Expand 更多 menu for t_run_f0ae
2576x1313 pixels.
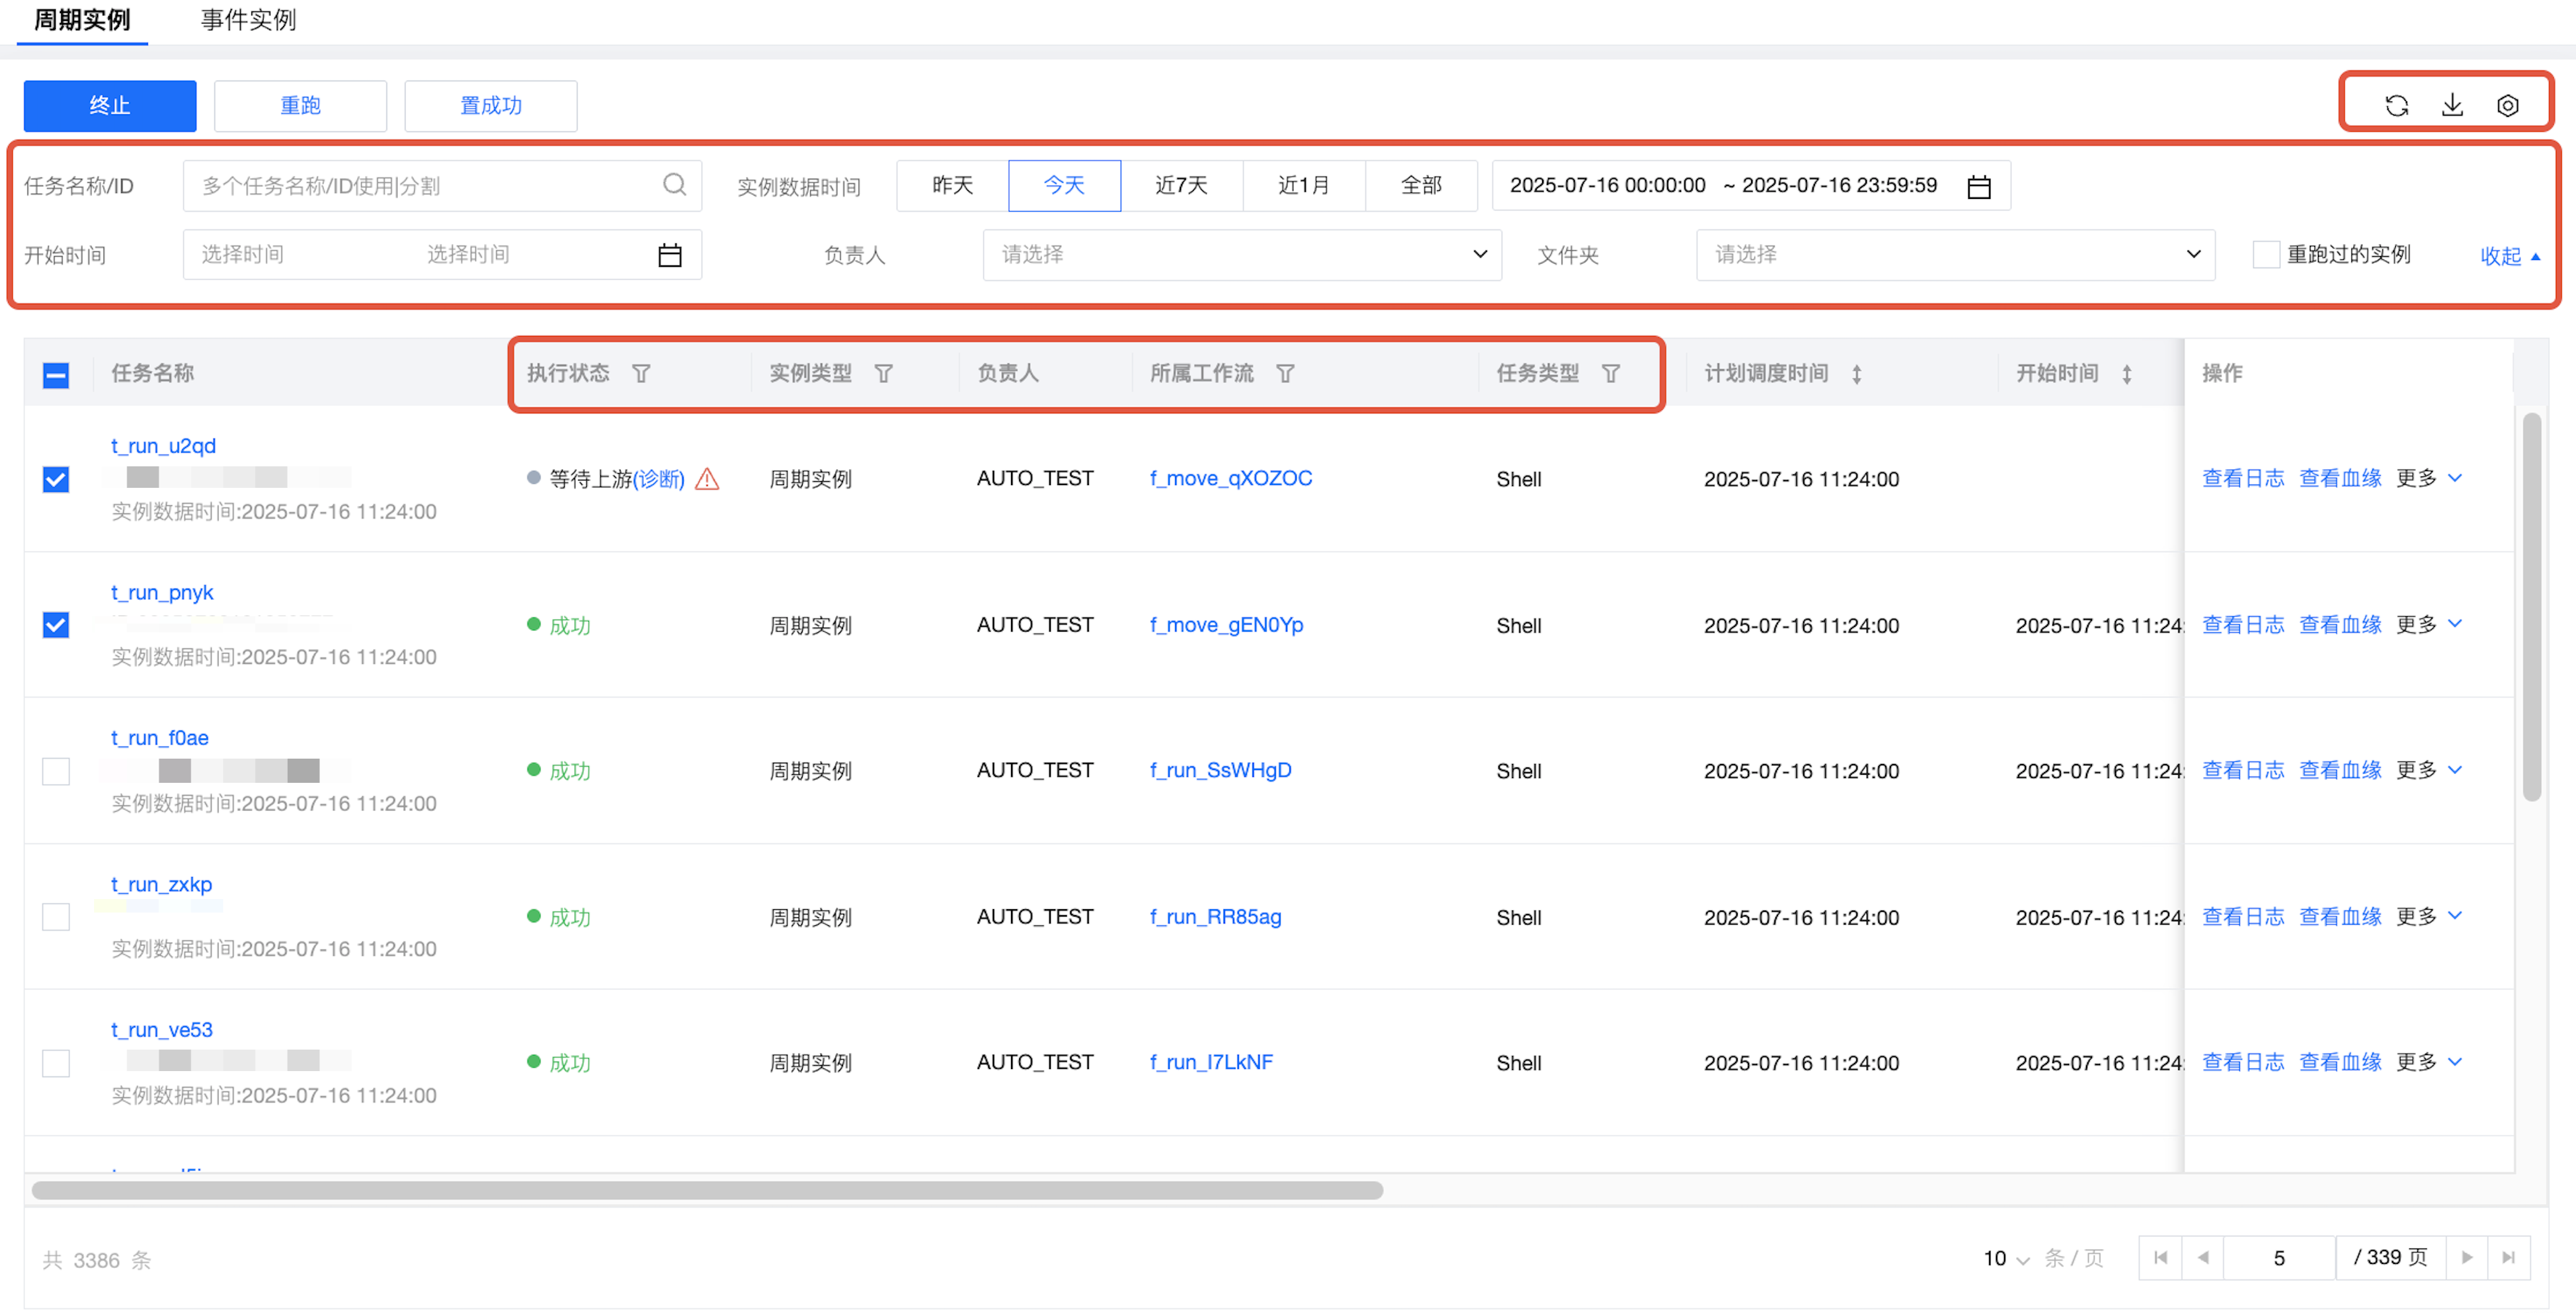(x=2429, y=771)
